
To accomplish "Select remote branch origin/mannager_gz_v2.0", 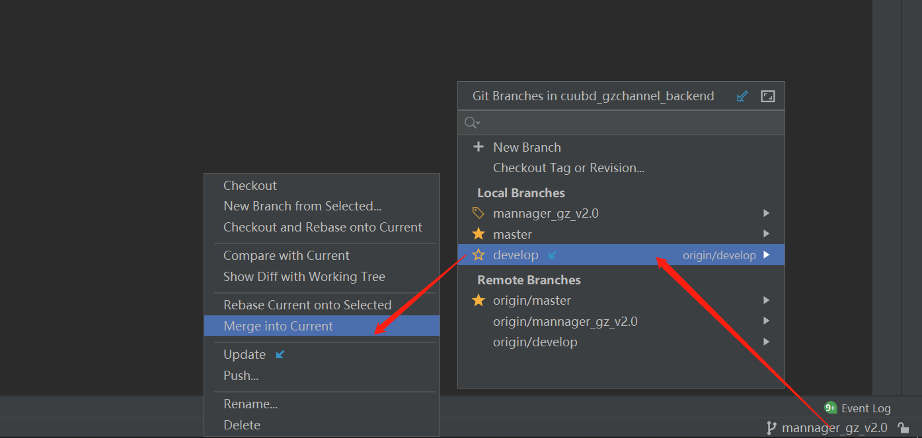I will [621, 321].
